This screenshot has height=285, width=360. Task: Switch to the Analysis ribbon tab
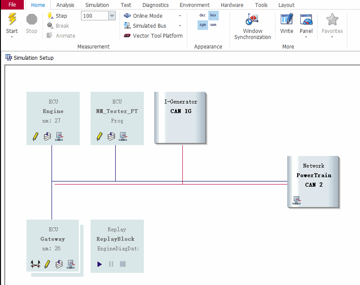point(65,5)
